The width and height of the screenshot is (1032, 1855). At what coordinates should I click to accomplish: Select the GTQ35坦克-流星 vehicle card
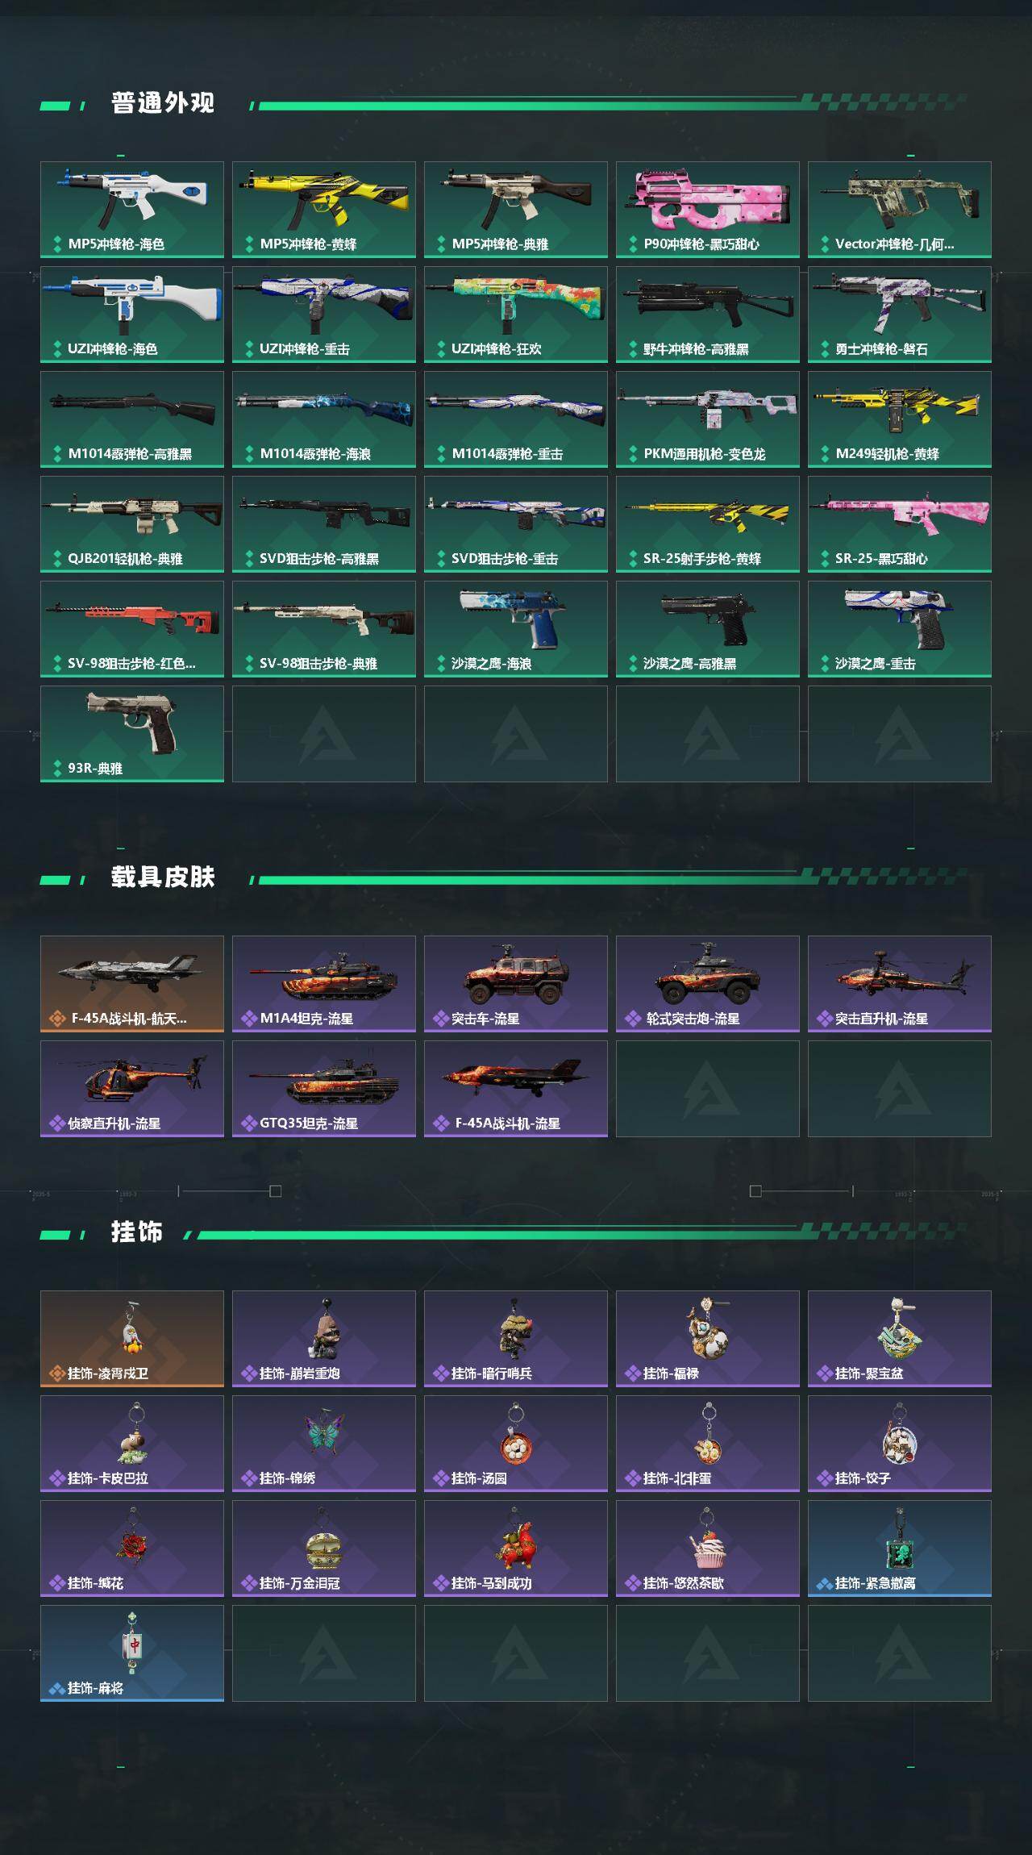(324, 1089)
